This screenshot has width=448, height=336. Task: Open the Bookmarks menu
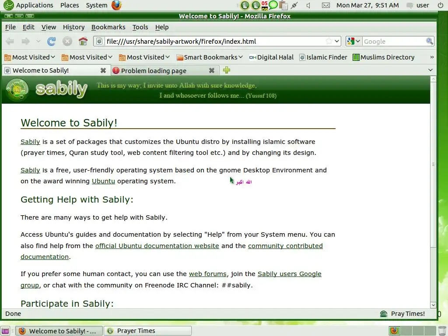(x=108, y=27)
